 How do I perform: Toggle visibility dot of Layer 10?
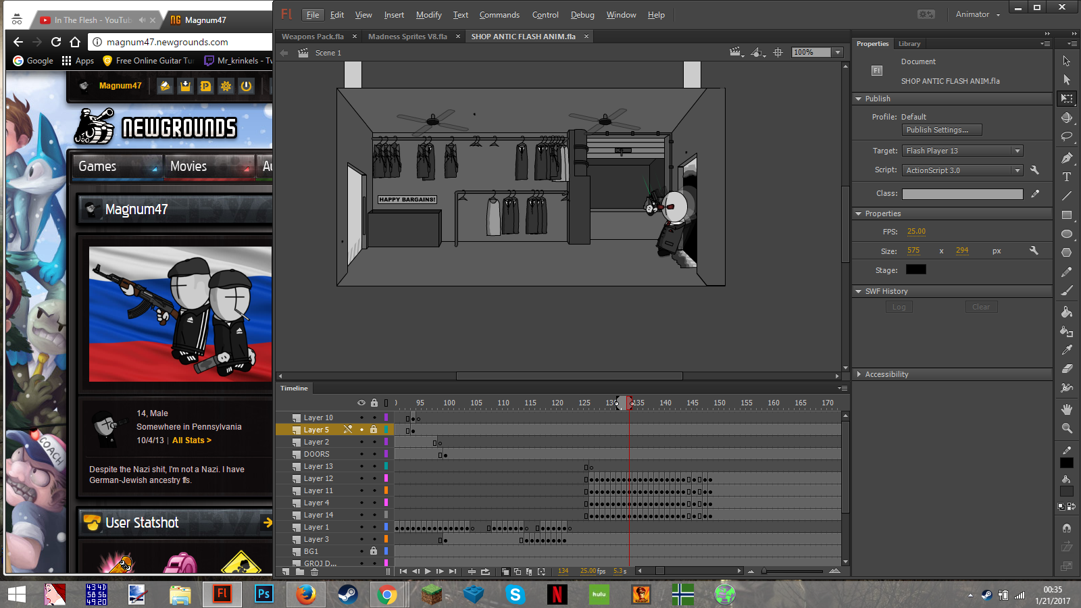[x=361, y=417]
